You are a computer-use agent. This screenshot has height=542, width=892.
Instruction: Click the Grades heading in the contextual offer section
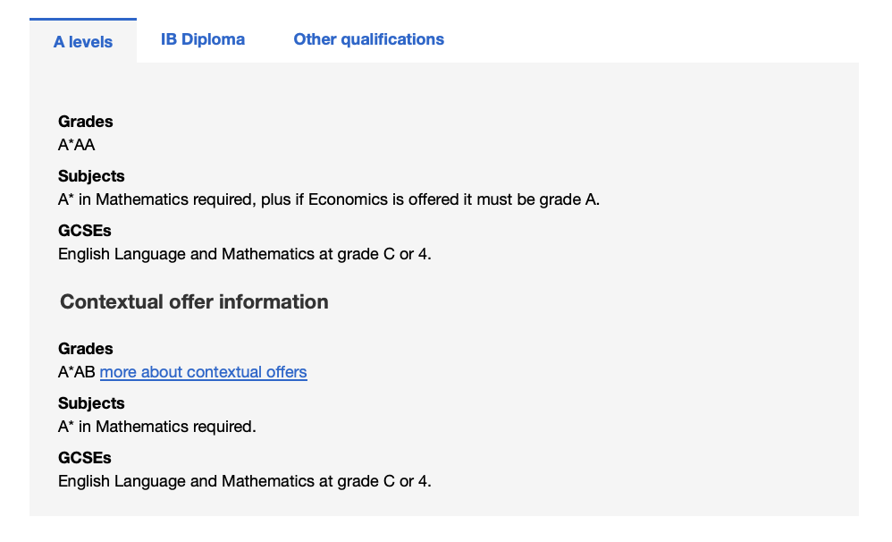point(86,349)
